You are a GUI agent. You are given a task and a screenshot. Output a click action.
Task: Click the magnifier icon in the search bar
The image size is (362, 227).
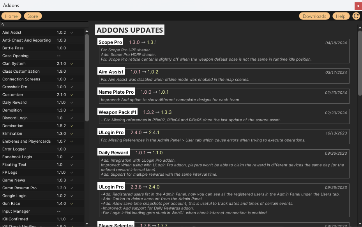coord(3,24)
